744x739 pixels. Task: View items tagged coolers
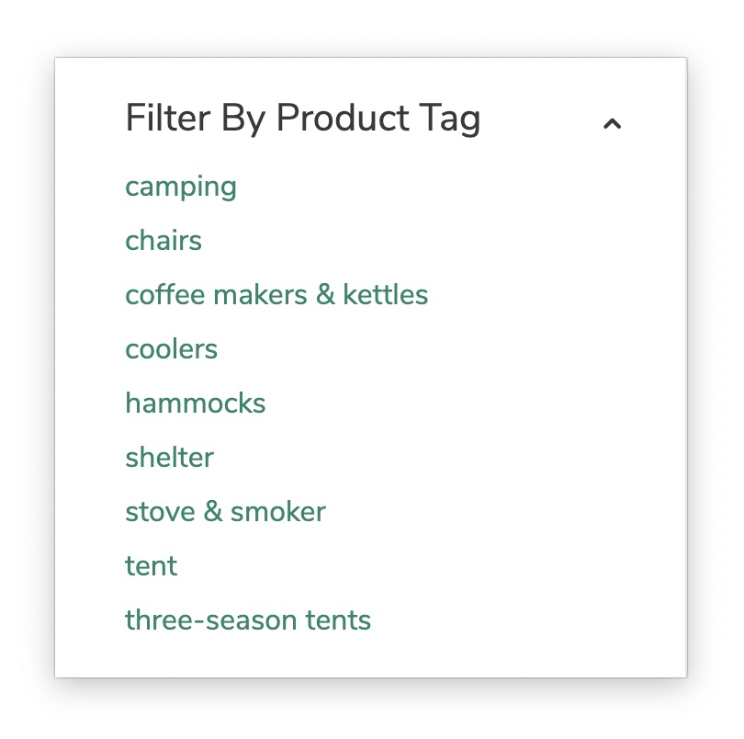pyautogui.click(x=172, y=349)
